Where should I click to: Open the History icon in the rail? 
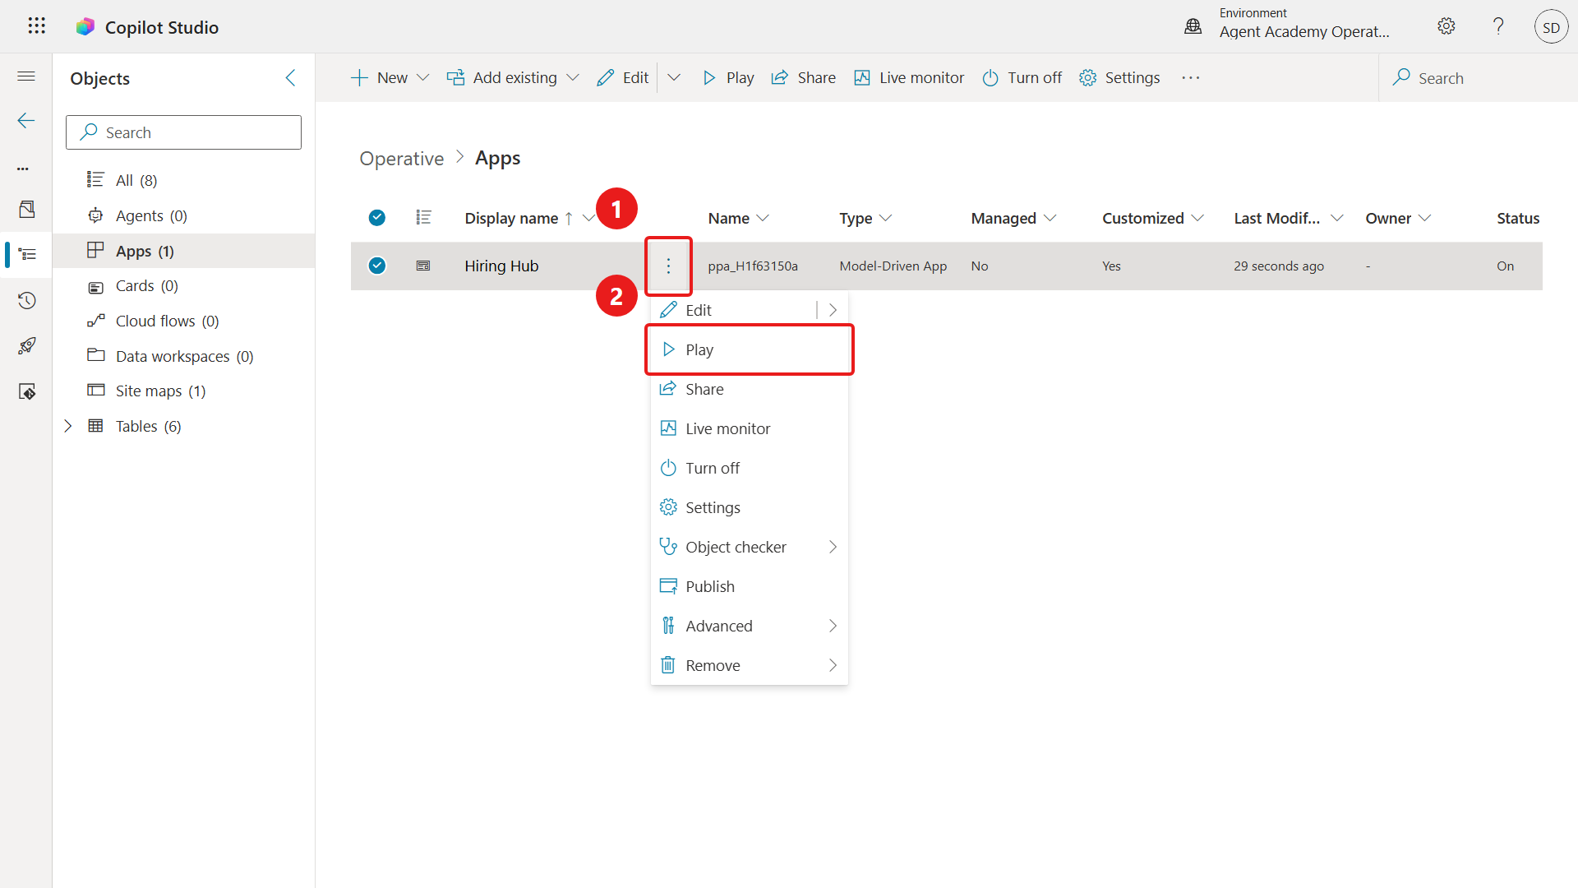pos(27,300)
